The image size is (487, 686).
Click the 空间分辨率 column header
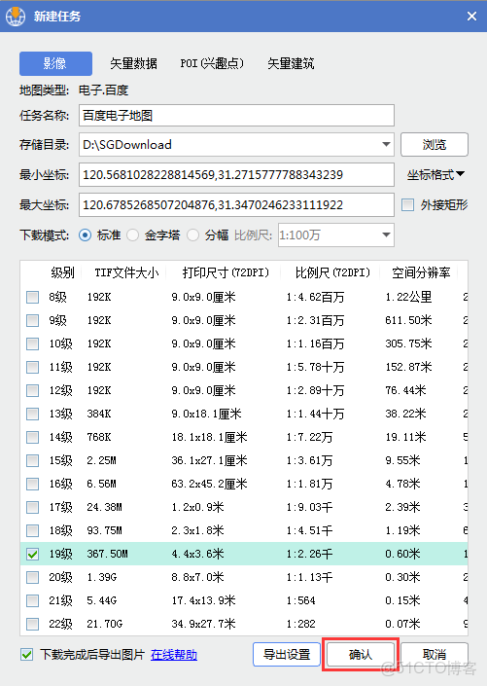[x=421, y=273]
